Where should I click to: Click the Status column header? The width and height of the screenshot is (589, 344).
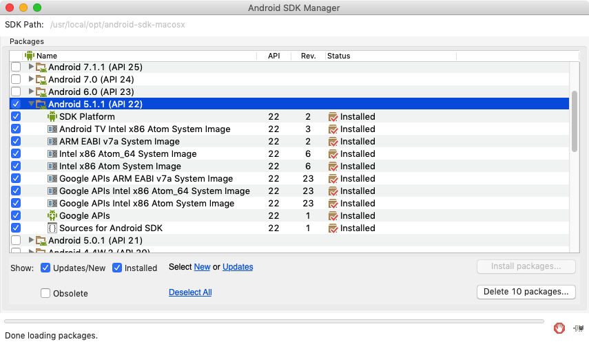(x=338, y=56)
